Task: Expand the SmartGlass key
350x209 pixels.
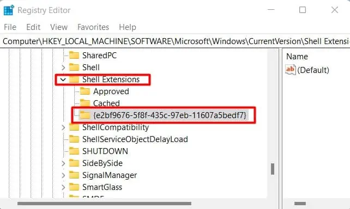Action: pyautogui.click(x=63, y=187)
